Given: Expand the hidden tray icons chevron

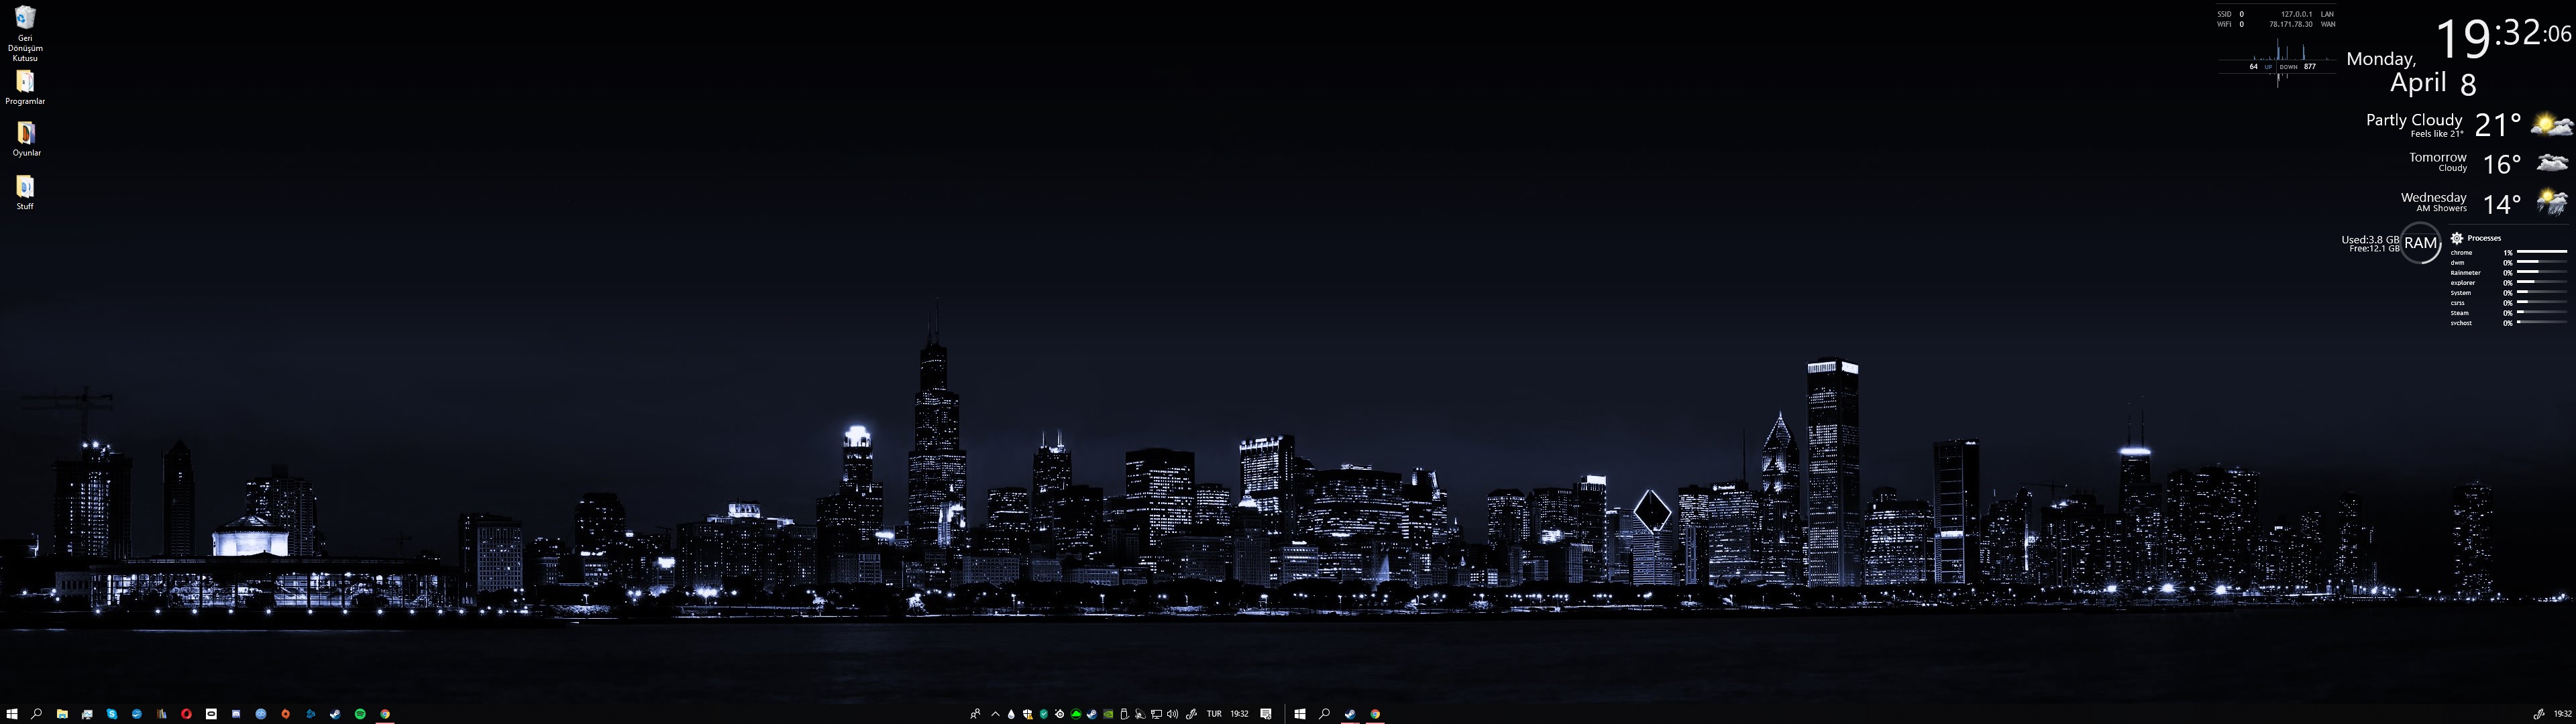Looking at the screenshot, I should click(x=995, y=714).
